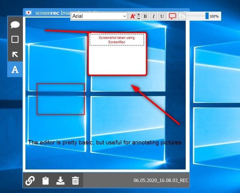The image size is (240, 193).
Task: Toggle underline formatting
Action: [x=162, y=16]
